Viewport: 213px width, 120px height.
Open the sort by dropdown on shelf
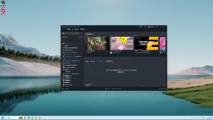(110, 61)
